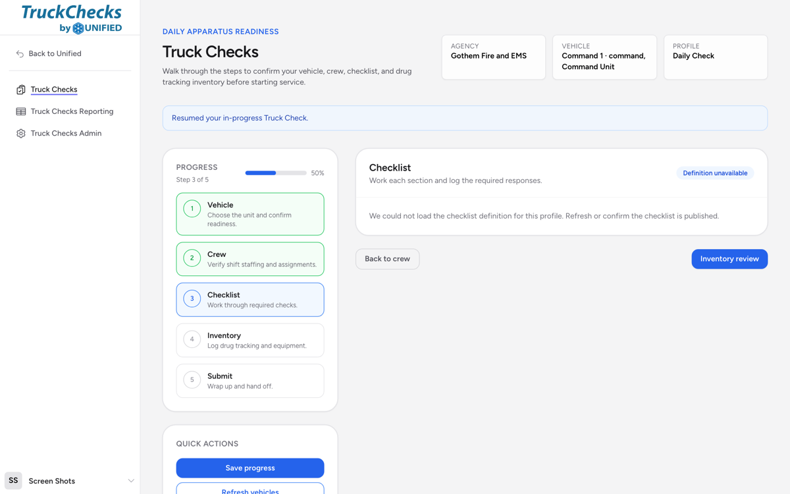Click Save progress button
Viewport: 790px width, 494px height.
point(250,468)
